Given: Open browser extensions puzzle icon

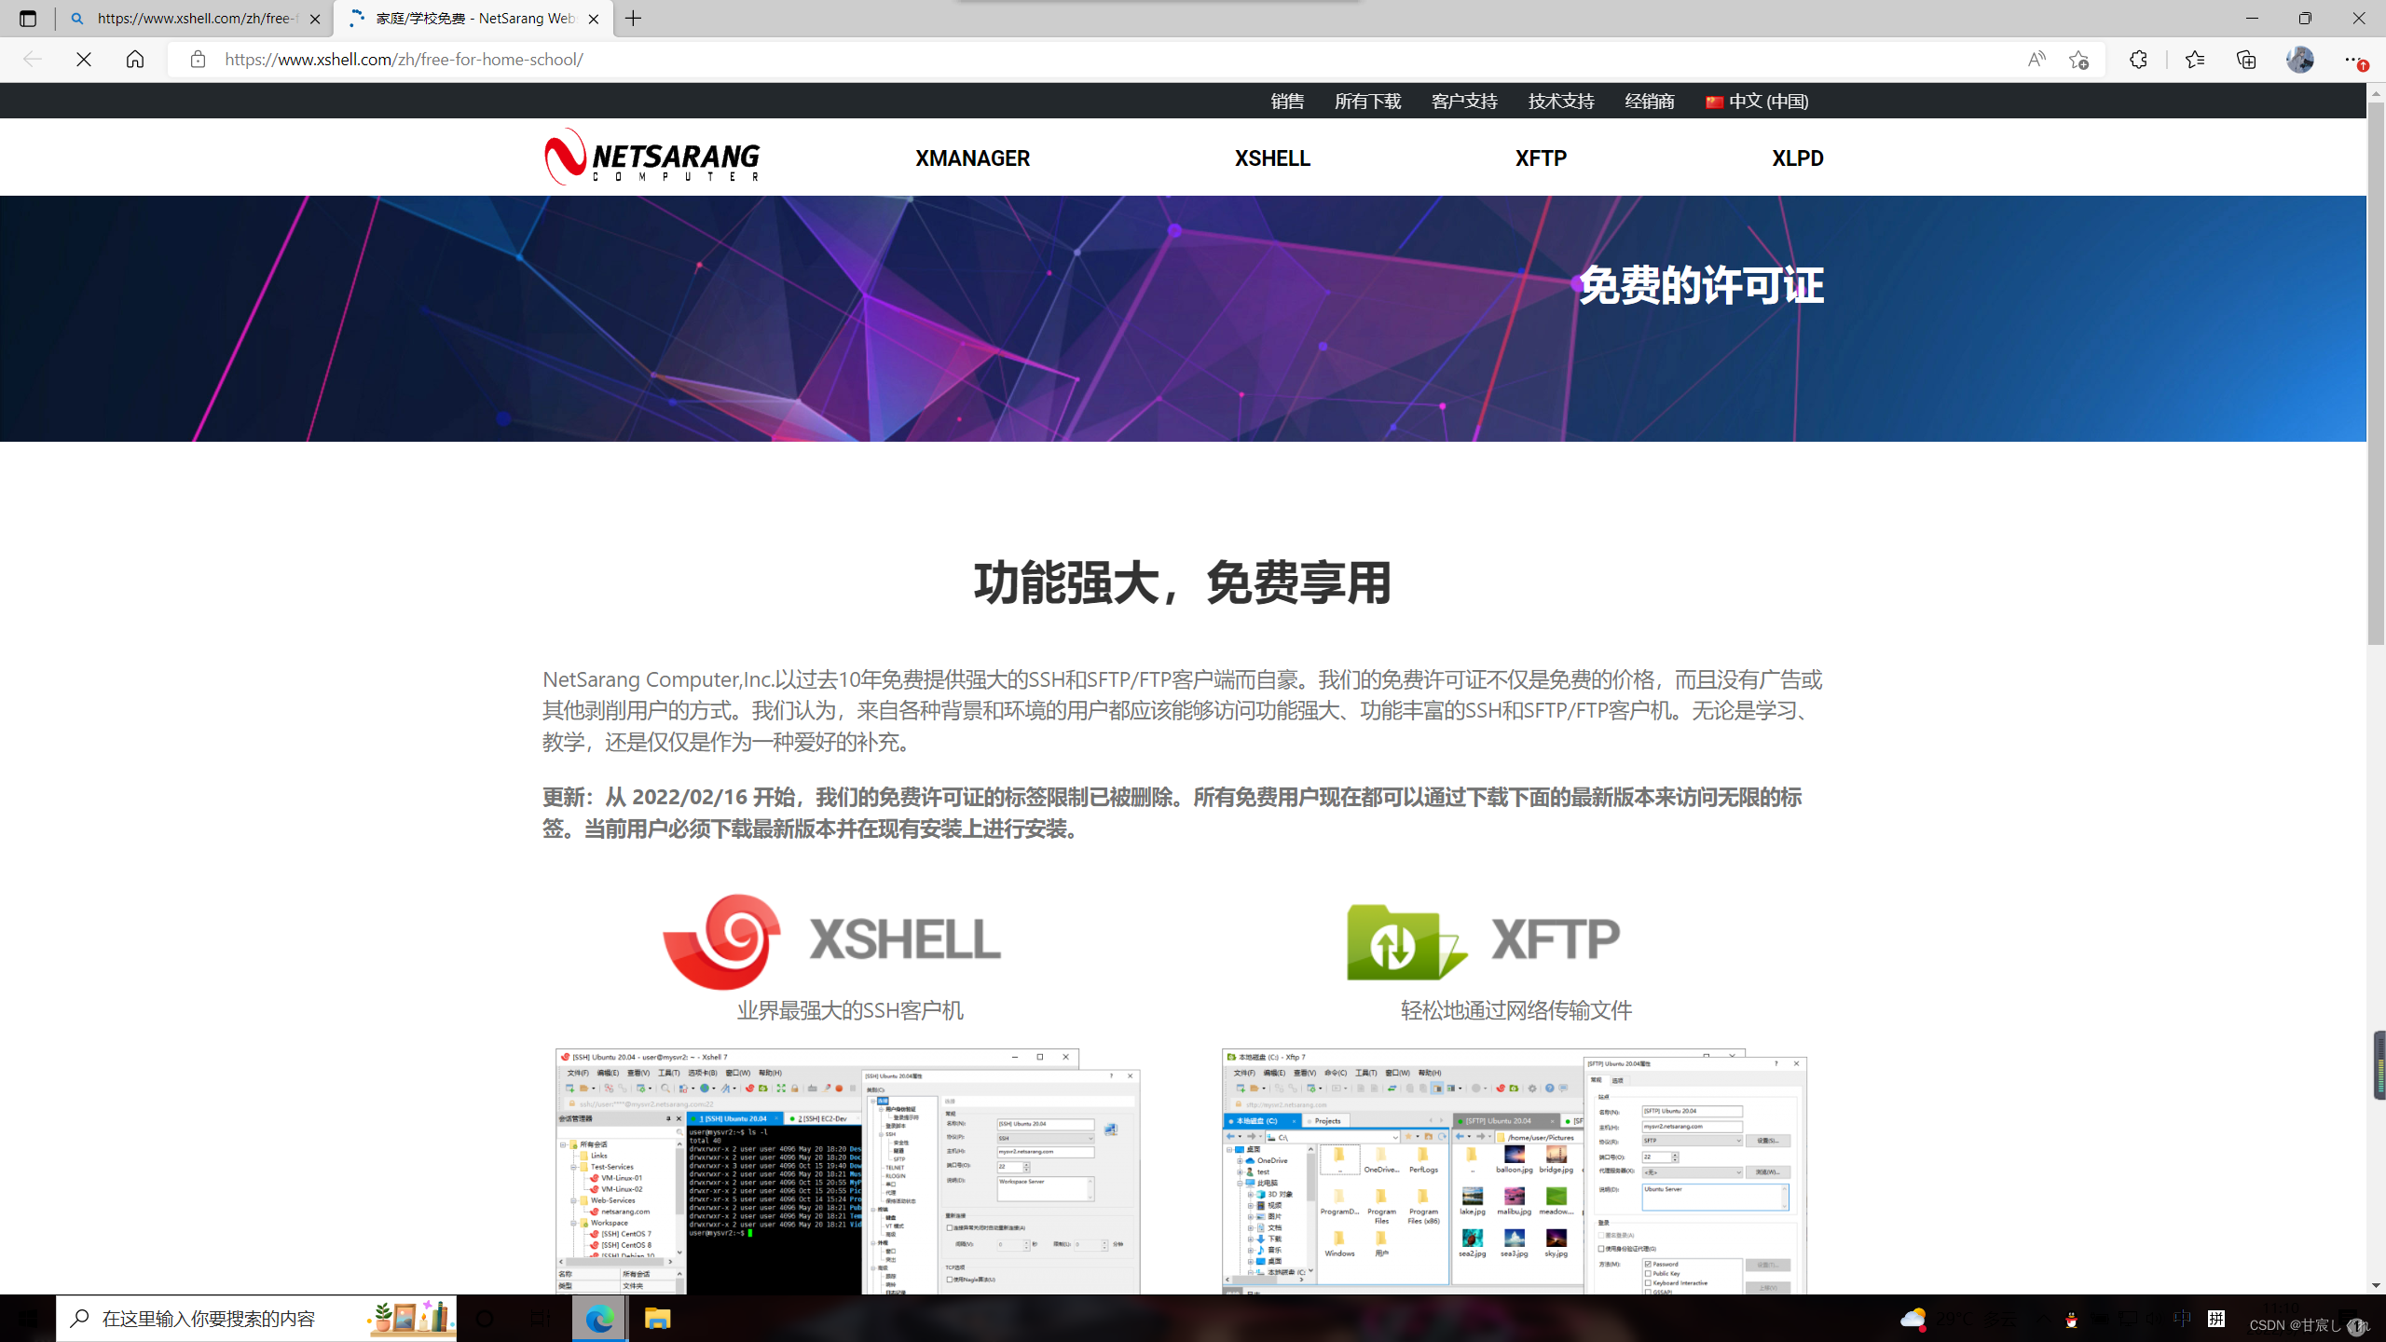Looking at the screenshot, I should click(2138, 60).
